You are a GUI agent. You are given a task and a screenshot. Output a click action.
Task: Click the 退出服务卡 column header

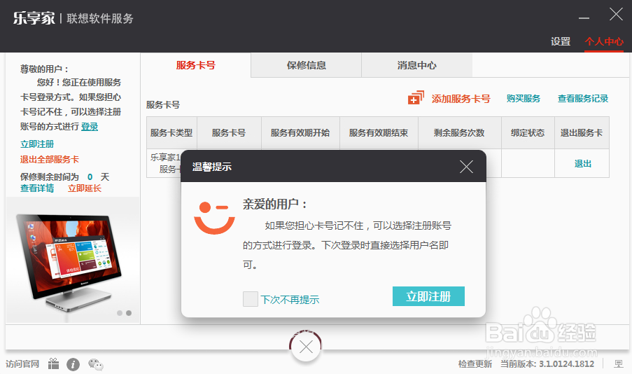pos(582,133)
